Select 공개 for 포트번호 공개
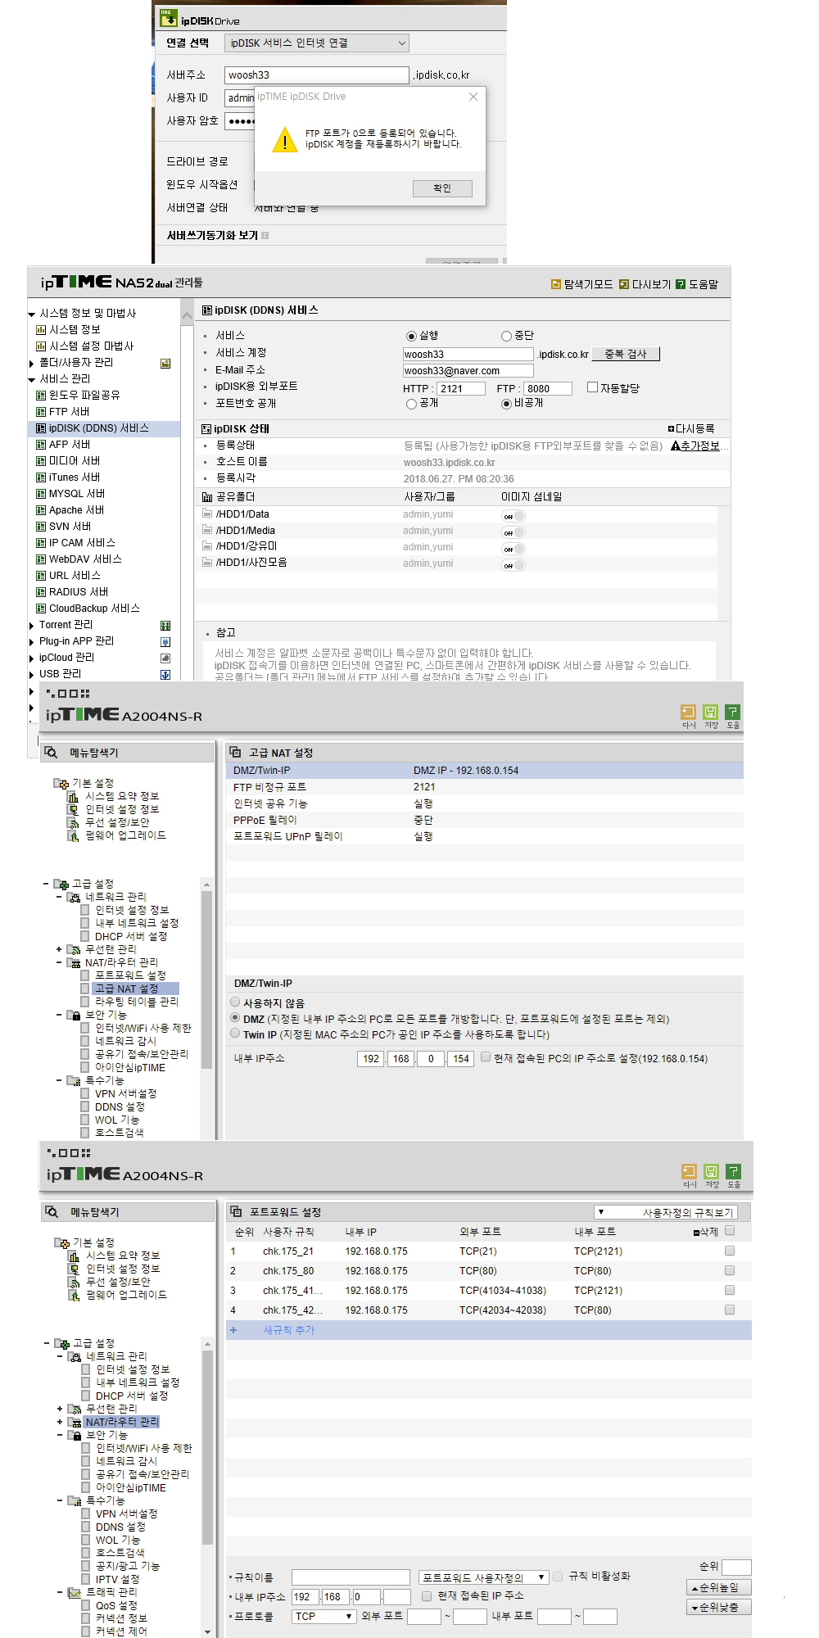 click(x=411, y=404)
